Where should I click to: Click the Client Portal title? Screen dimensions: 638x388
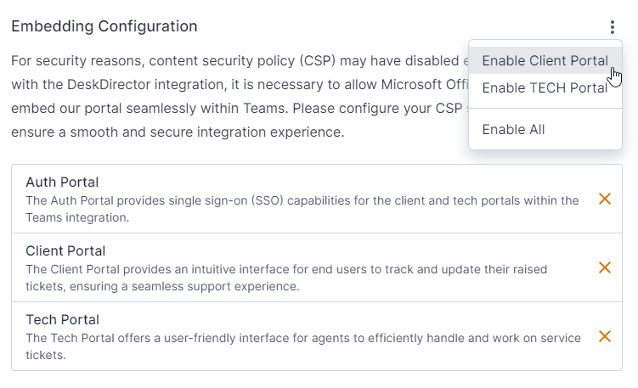coord(65,251)
